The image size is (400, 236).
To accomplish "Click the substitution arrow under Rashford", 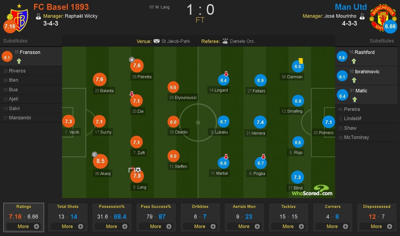I will [354, 61].
